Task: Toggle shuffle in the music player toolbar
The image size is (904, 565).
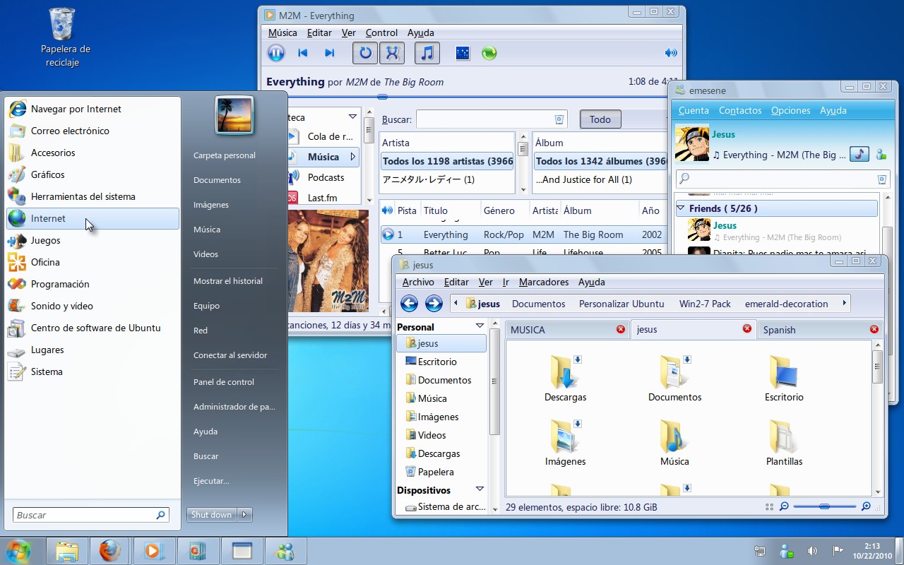Action: pyautogui.click(x=392, y=53)
